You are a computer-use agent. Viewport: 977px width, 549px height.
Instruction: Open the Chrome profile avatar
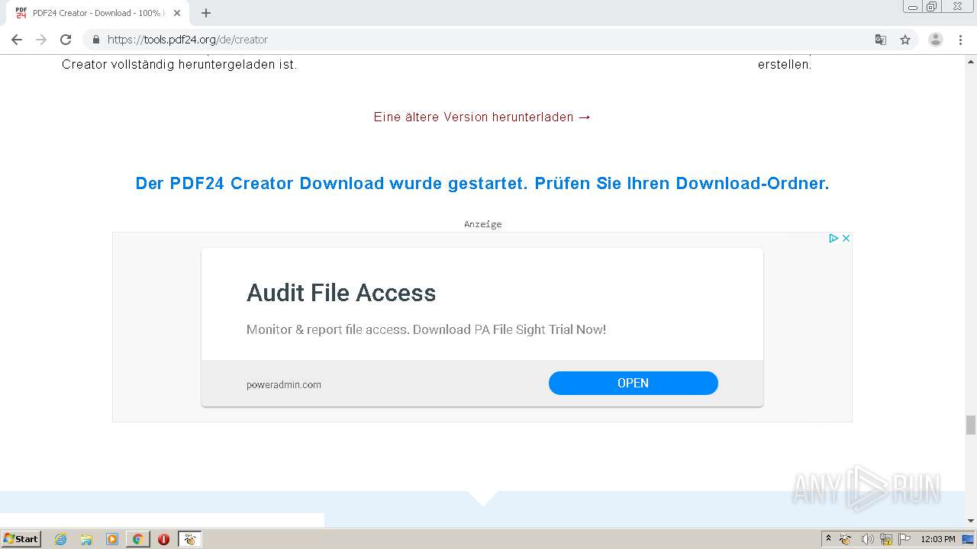coord(936,40)
